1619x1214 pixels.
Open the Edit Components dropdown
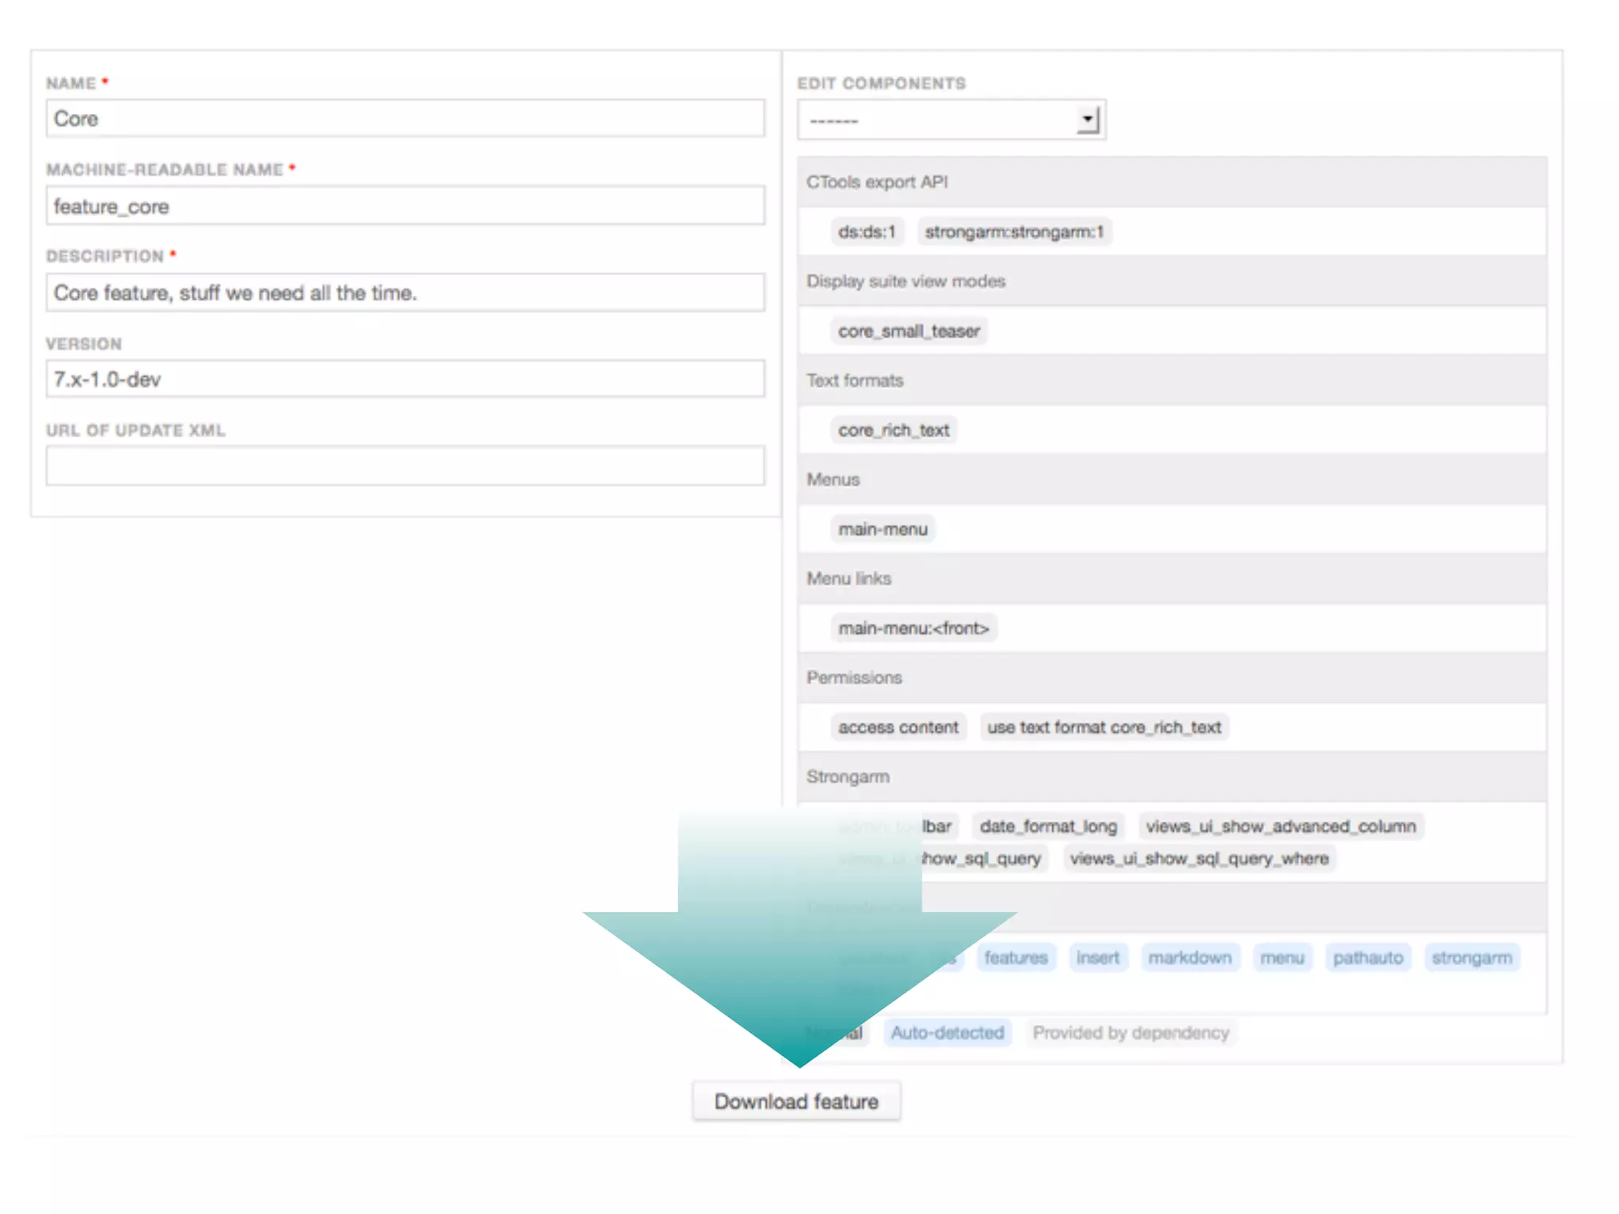[951, 120]
